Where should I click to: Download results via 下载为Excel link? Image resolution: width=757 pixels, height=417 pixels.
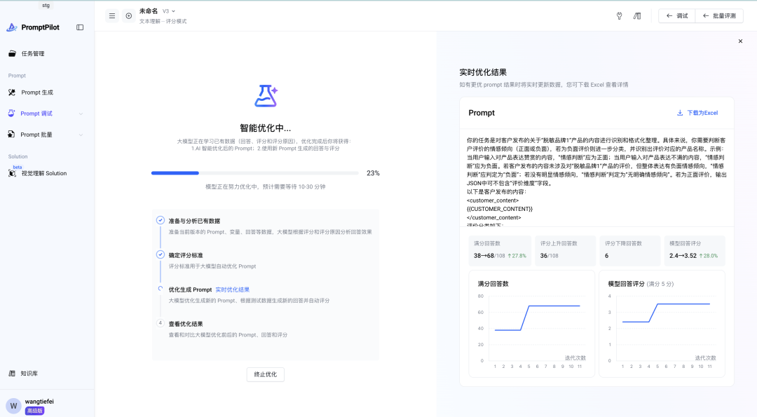[x=702, y=113]
